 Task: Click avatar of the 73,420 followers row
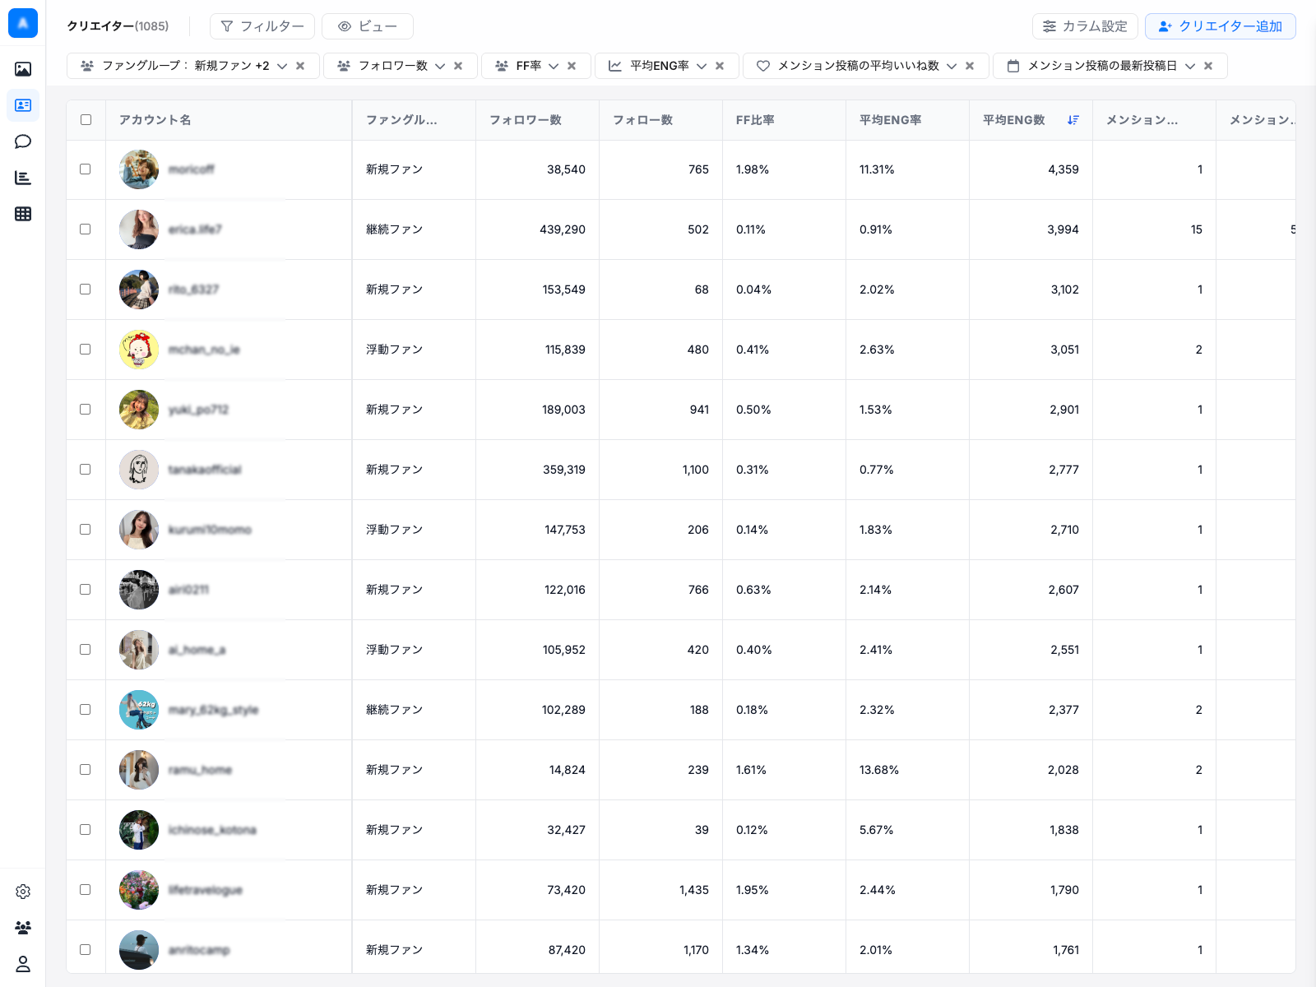[x=139, y=890]
